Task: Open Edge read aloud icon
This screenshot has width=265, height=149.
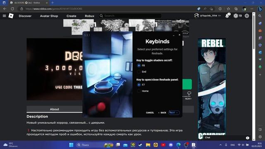Action: pyautogui.click(x=205, y=9)
